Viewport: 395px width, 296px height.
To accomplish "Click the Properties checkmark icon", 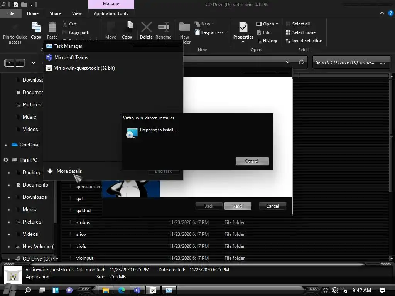I will pos(243,27).
